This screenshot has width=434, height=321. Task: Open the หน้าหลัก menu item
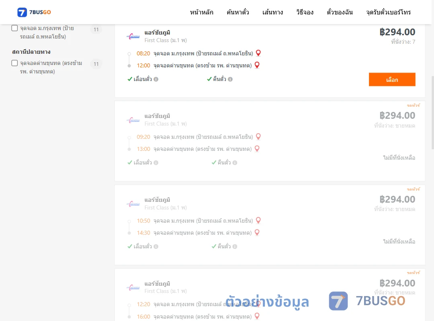point(201,12)
